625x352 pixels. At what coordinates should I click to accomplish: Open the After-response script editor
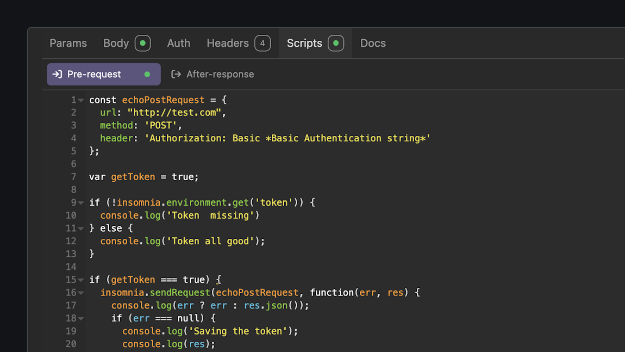220,74
